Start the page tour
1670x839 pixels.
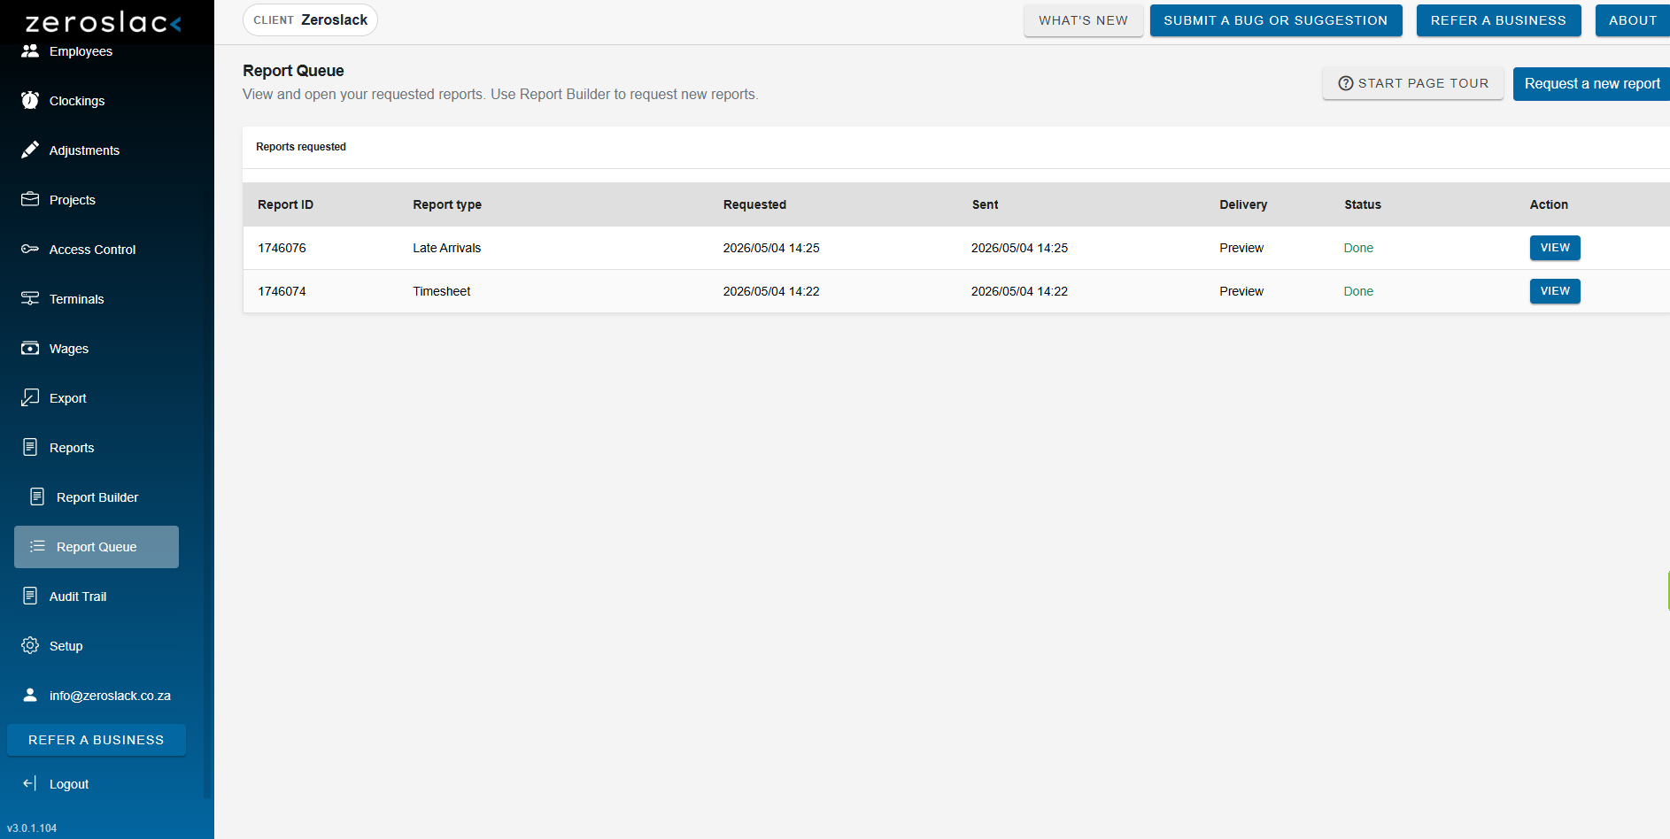1413,83
